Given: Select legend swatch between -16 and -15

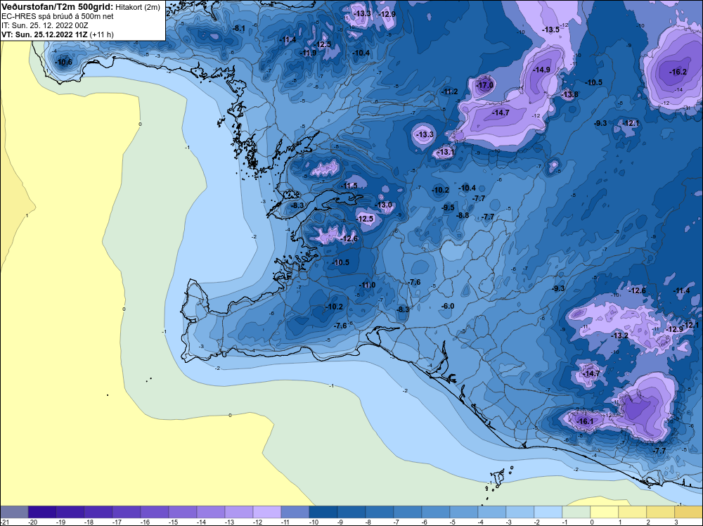Looking at the screenshot, I should [155, 512].
